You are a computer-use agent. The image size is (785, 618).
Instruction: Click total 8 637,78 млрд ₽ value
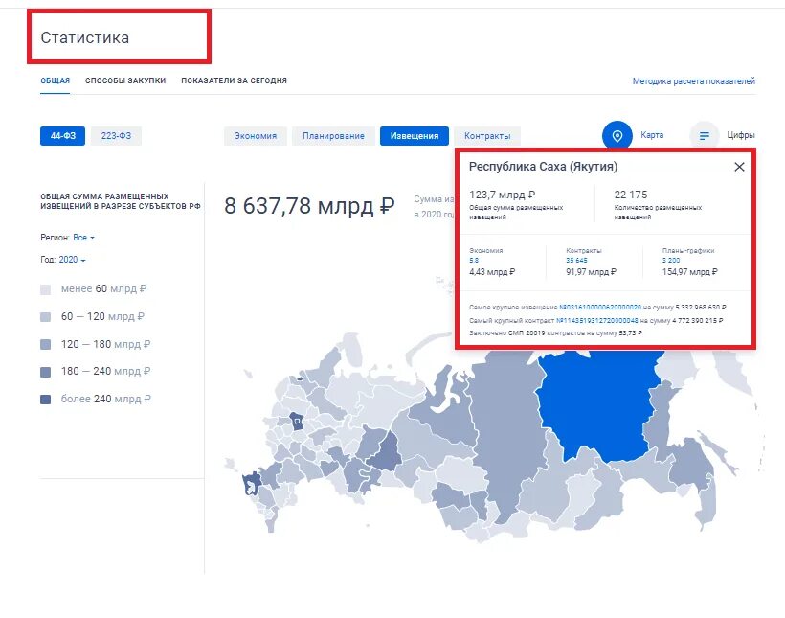pyautogui.click(x=309, y=206)
